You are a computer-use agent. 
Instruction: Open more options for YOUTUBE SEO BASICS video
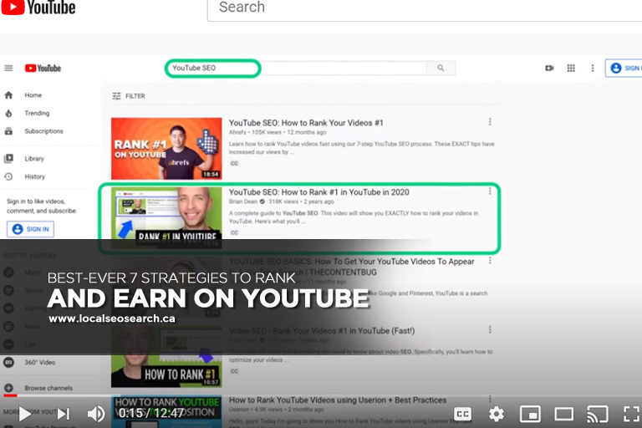click(x=490, y=261)
